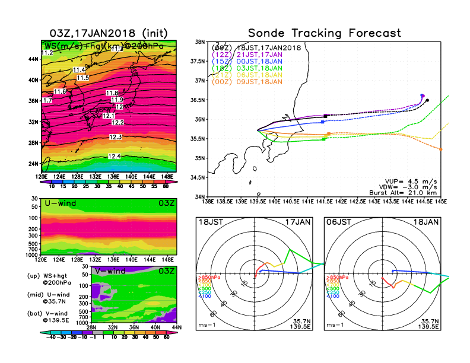Viewport: 470px width, 363px height.
Task: Click the "VUP= 4.5 m/s" parameter text
Action: [x=411, y=181]
